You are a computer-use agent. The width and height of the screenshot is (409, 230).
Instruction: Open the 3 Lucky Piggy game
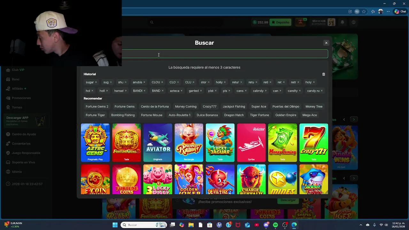pos(158,180)
